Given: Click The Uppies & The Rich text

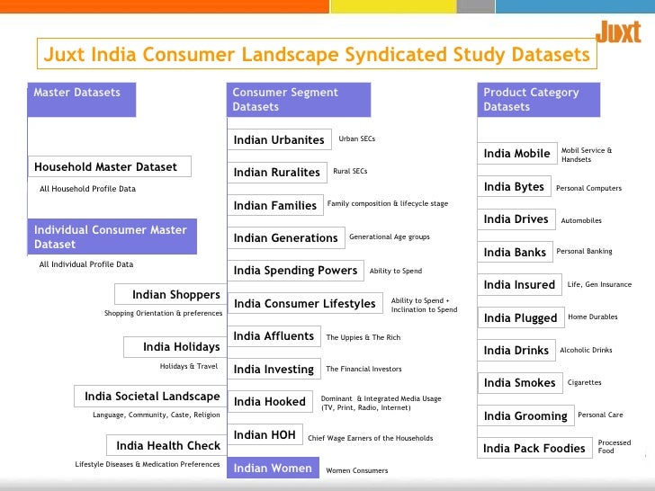Looking at the screenshot, I should click(363, 337).
